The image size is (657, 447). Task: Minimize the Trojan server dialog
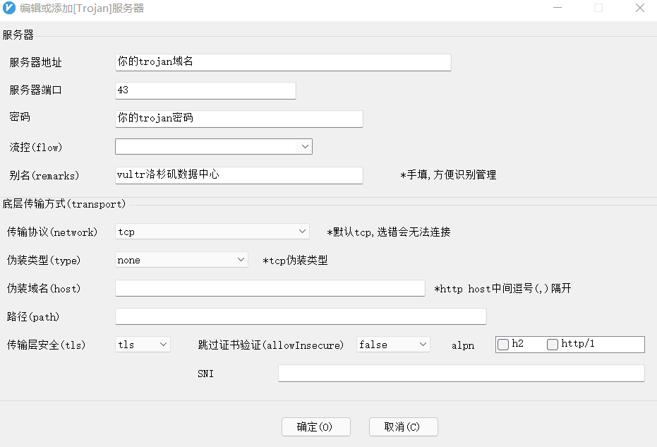557,8
